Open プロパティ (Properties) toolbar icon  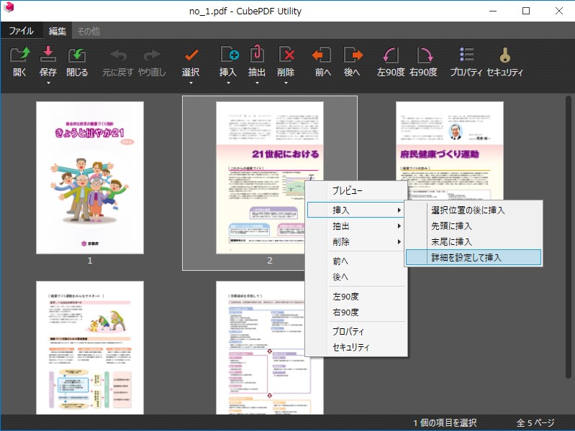[x=466, y=55]
